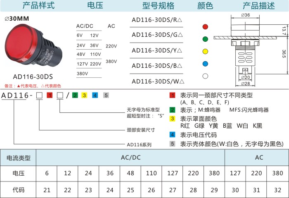Screen dimensions: 289x198
Task: Click the 型号规格 column header
Action: pyautogui.click(x=158, y=6)
